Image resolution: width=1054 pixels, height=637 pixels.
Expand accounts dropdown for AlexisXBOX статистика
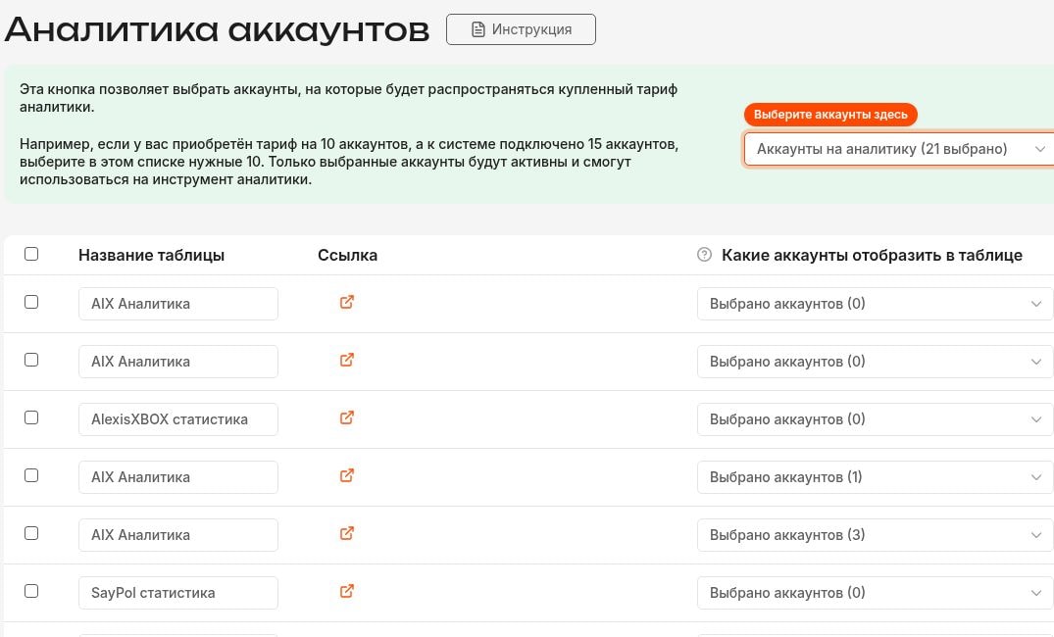(875, 419)
